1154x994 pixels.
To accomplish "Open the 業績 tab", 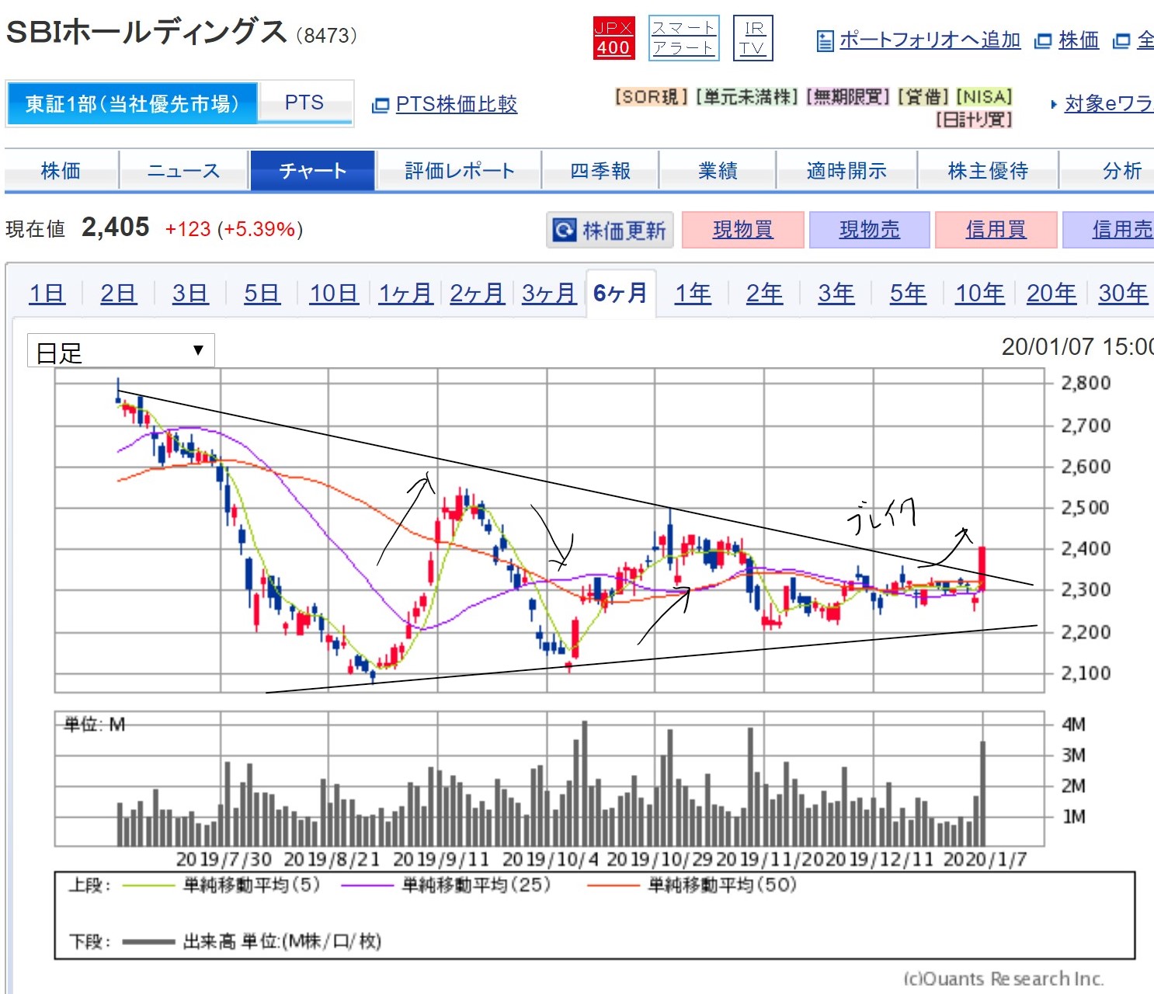I will (718, 170).
